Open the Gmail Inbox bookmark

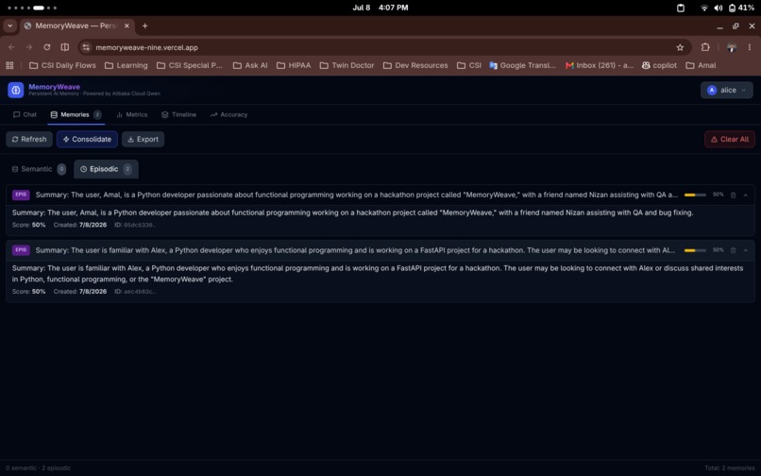point(600,65)
